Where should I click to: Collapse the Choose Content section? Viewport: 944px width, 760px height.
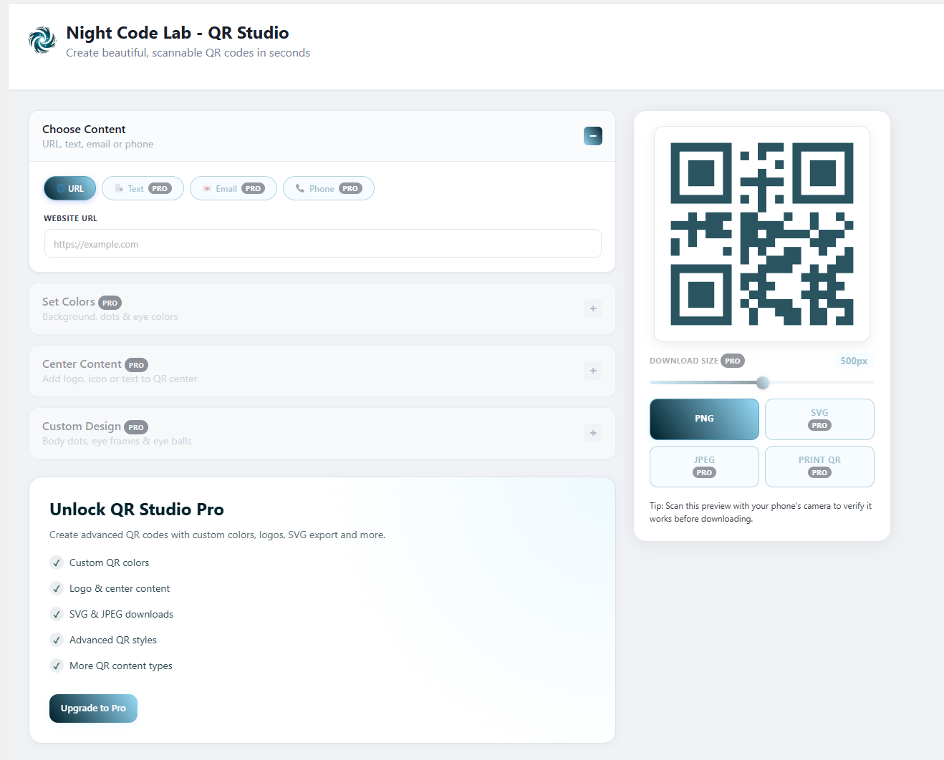point(593,136)
